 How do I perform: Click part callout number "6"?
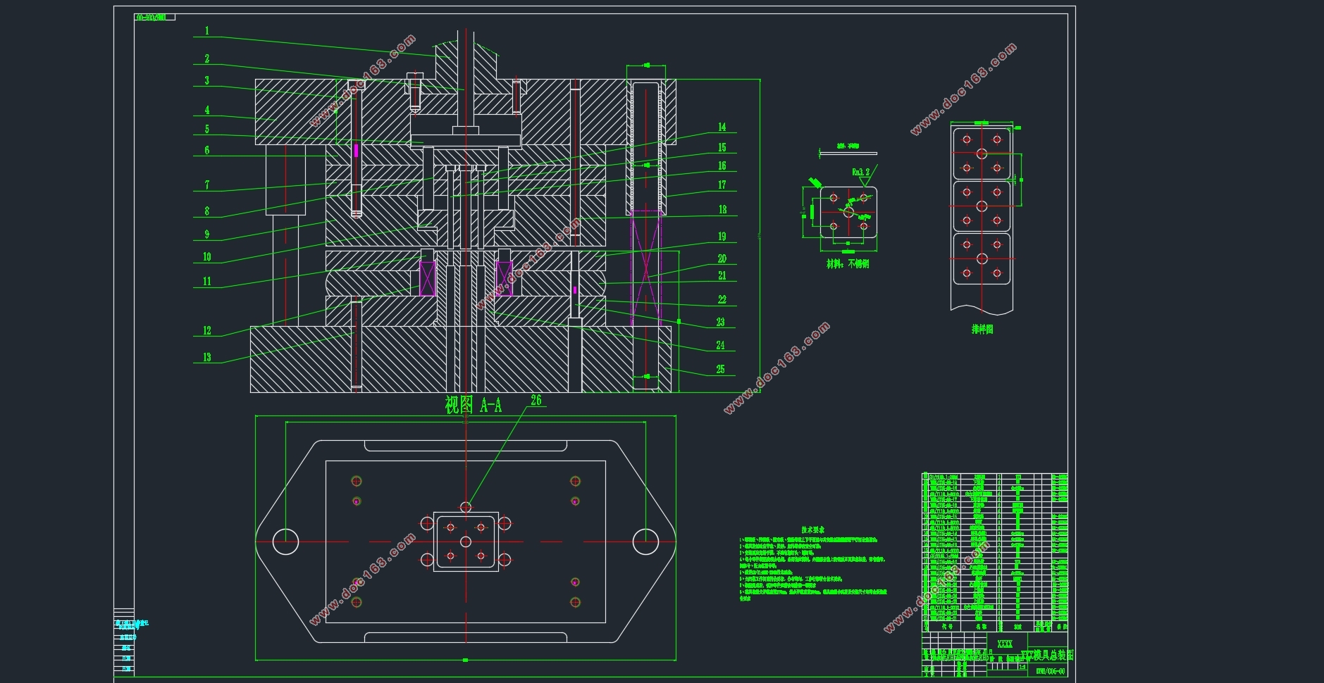pyautogui.click(x=207, y=151)
